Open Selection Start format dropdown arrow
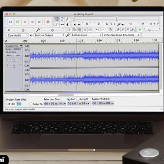This screenshot has width=164, height=164. [65, 104]
